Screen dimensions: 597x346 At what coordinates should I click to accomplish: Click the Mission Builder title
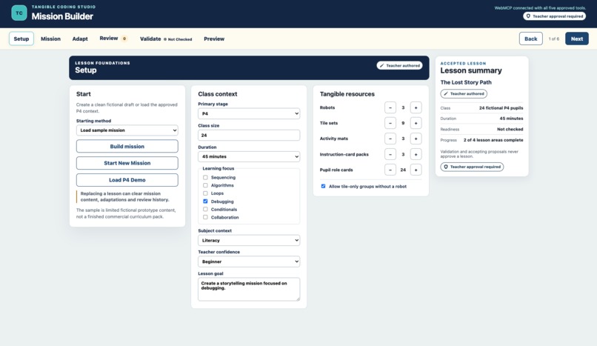tap(62, 16)
